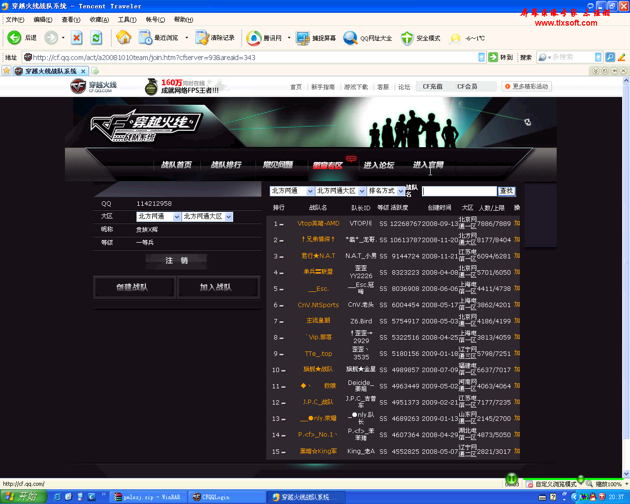
Task: Switch to the pmlxzj.zip - WinRAR taskbar window
Action: (x=149, y=497)
